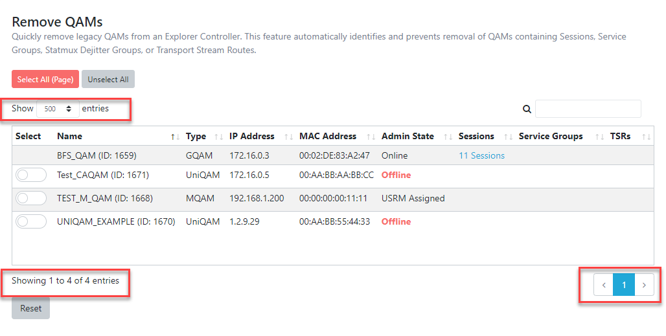Open the 11 Sessions link

(x=481, y=155)
